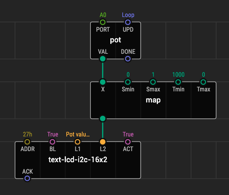The width and height of the screenshot is (229, 195).
Task: Click the X input pin on map node
Action: coord(103,82)
